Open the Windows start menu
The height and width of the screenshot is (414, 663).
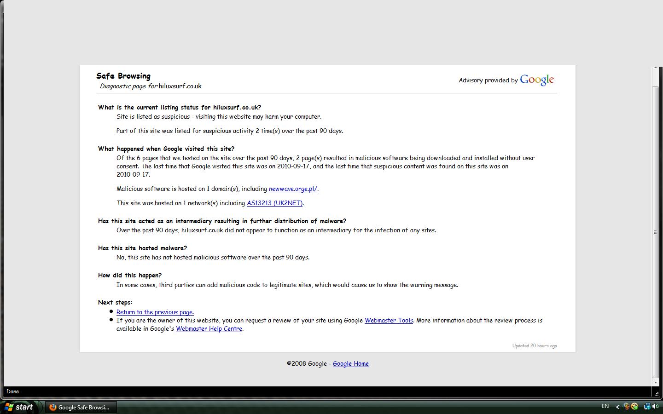tap(18, 407)
